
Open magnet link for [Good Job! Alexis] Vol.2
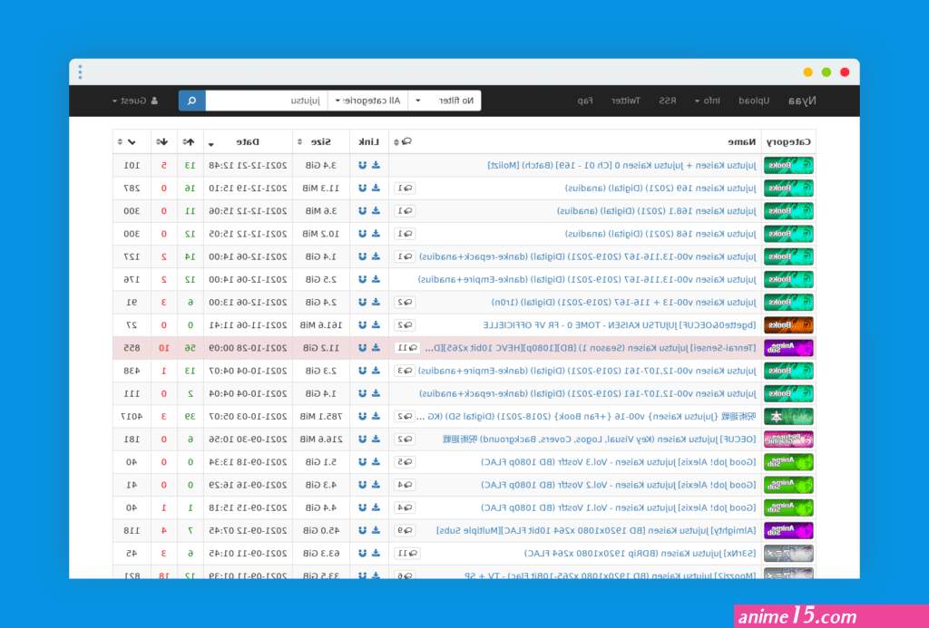[x=363, y=485]
